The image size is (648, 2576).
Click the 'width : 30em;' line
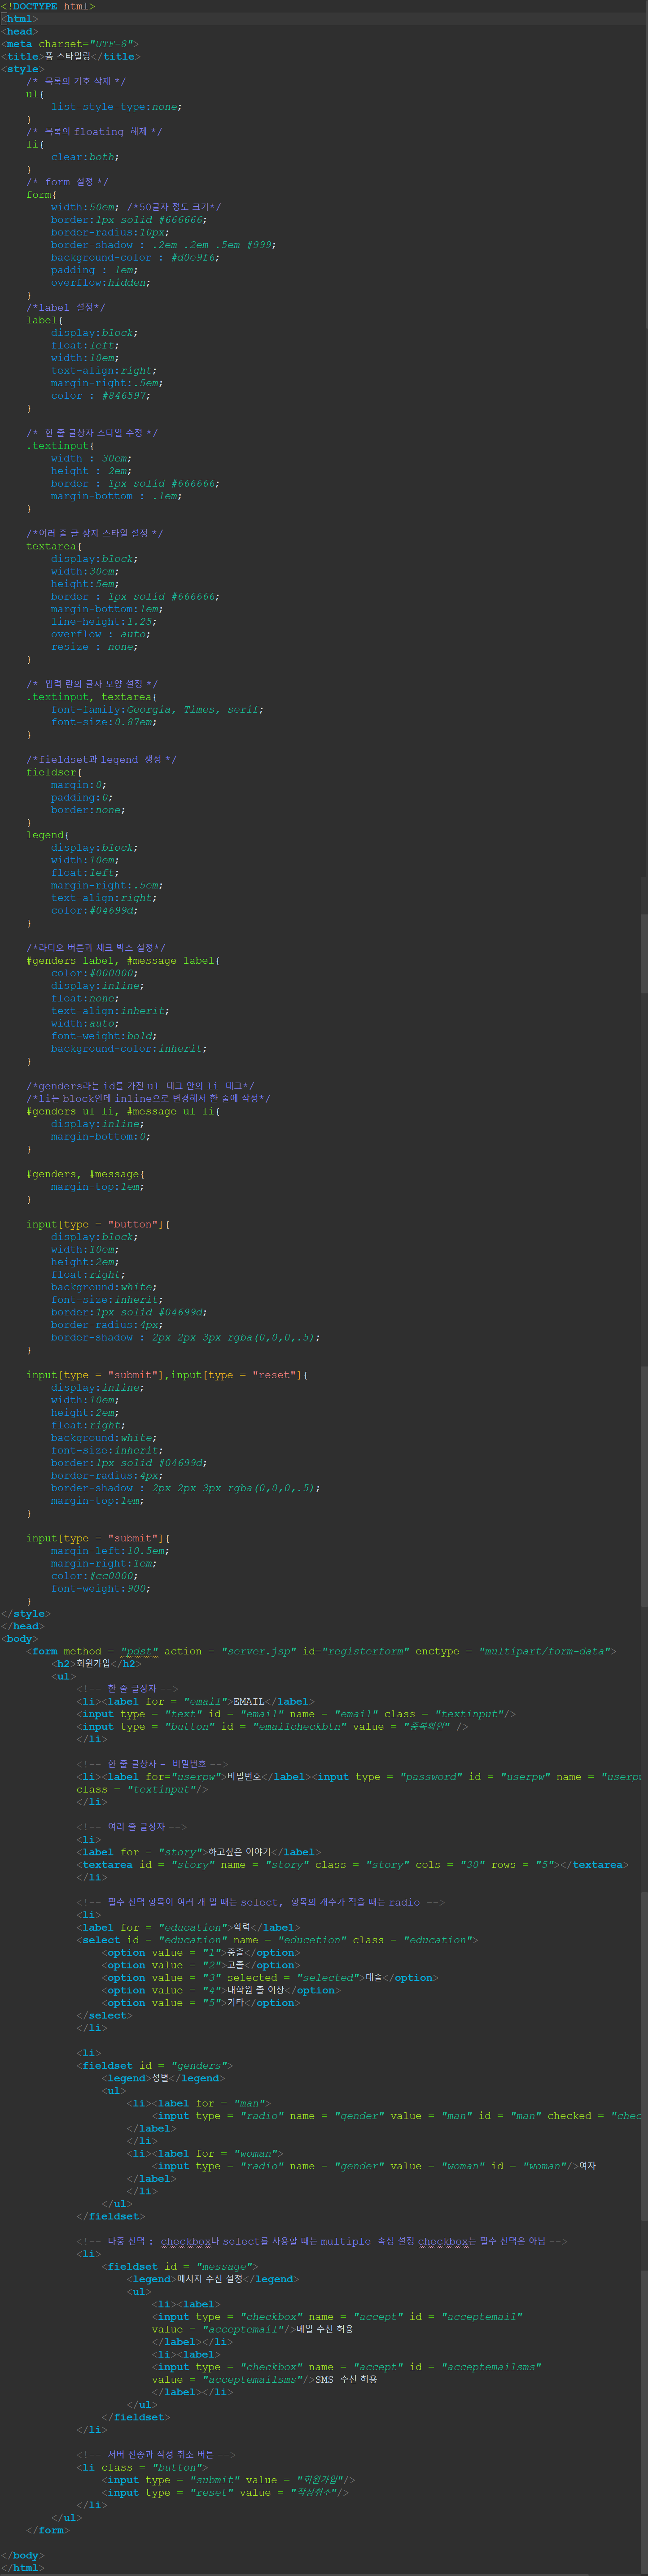pos(91,458)
